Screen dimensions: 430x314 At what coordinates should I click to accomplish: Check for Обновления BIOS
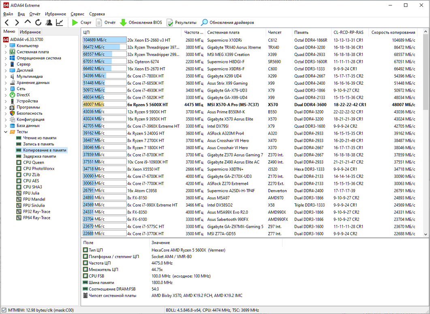click(x=141, y=23)
